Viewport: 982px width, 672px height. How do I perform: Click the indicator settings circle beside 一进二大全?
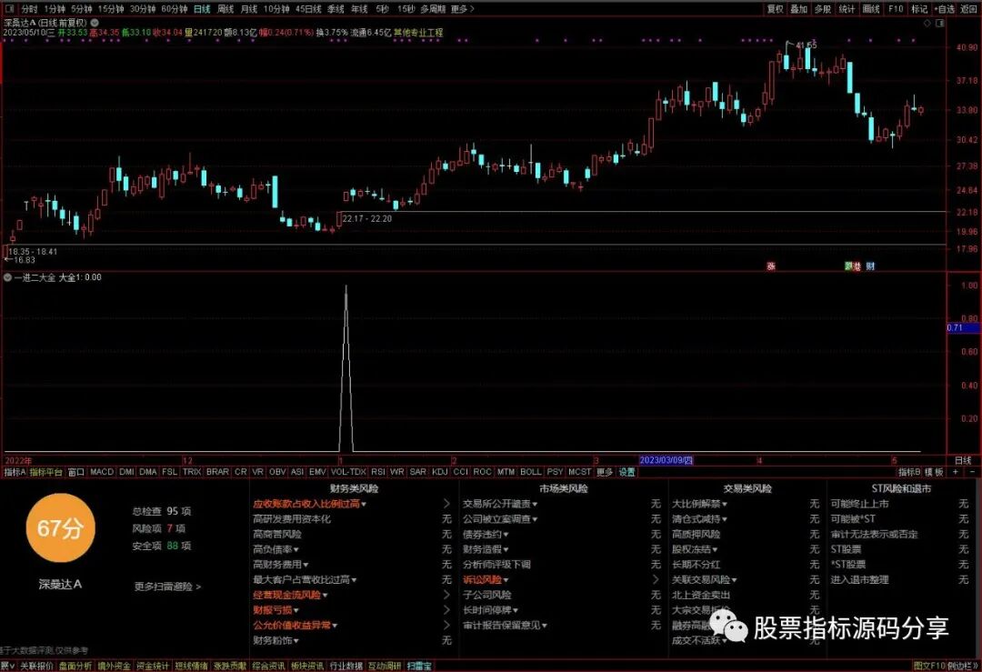[7, 277]
